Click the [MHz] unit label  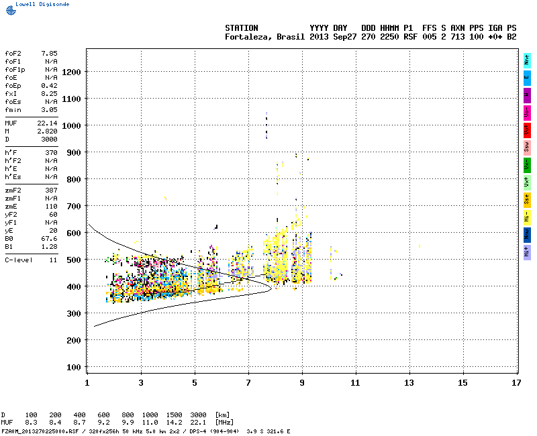pos(224,423)
